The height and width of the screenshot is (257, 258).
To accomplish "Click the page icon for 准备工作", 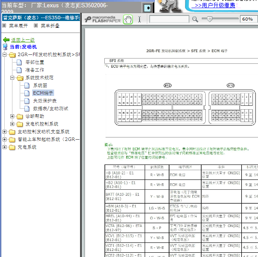I will (x=19, y=70).
